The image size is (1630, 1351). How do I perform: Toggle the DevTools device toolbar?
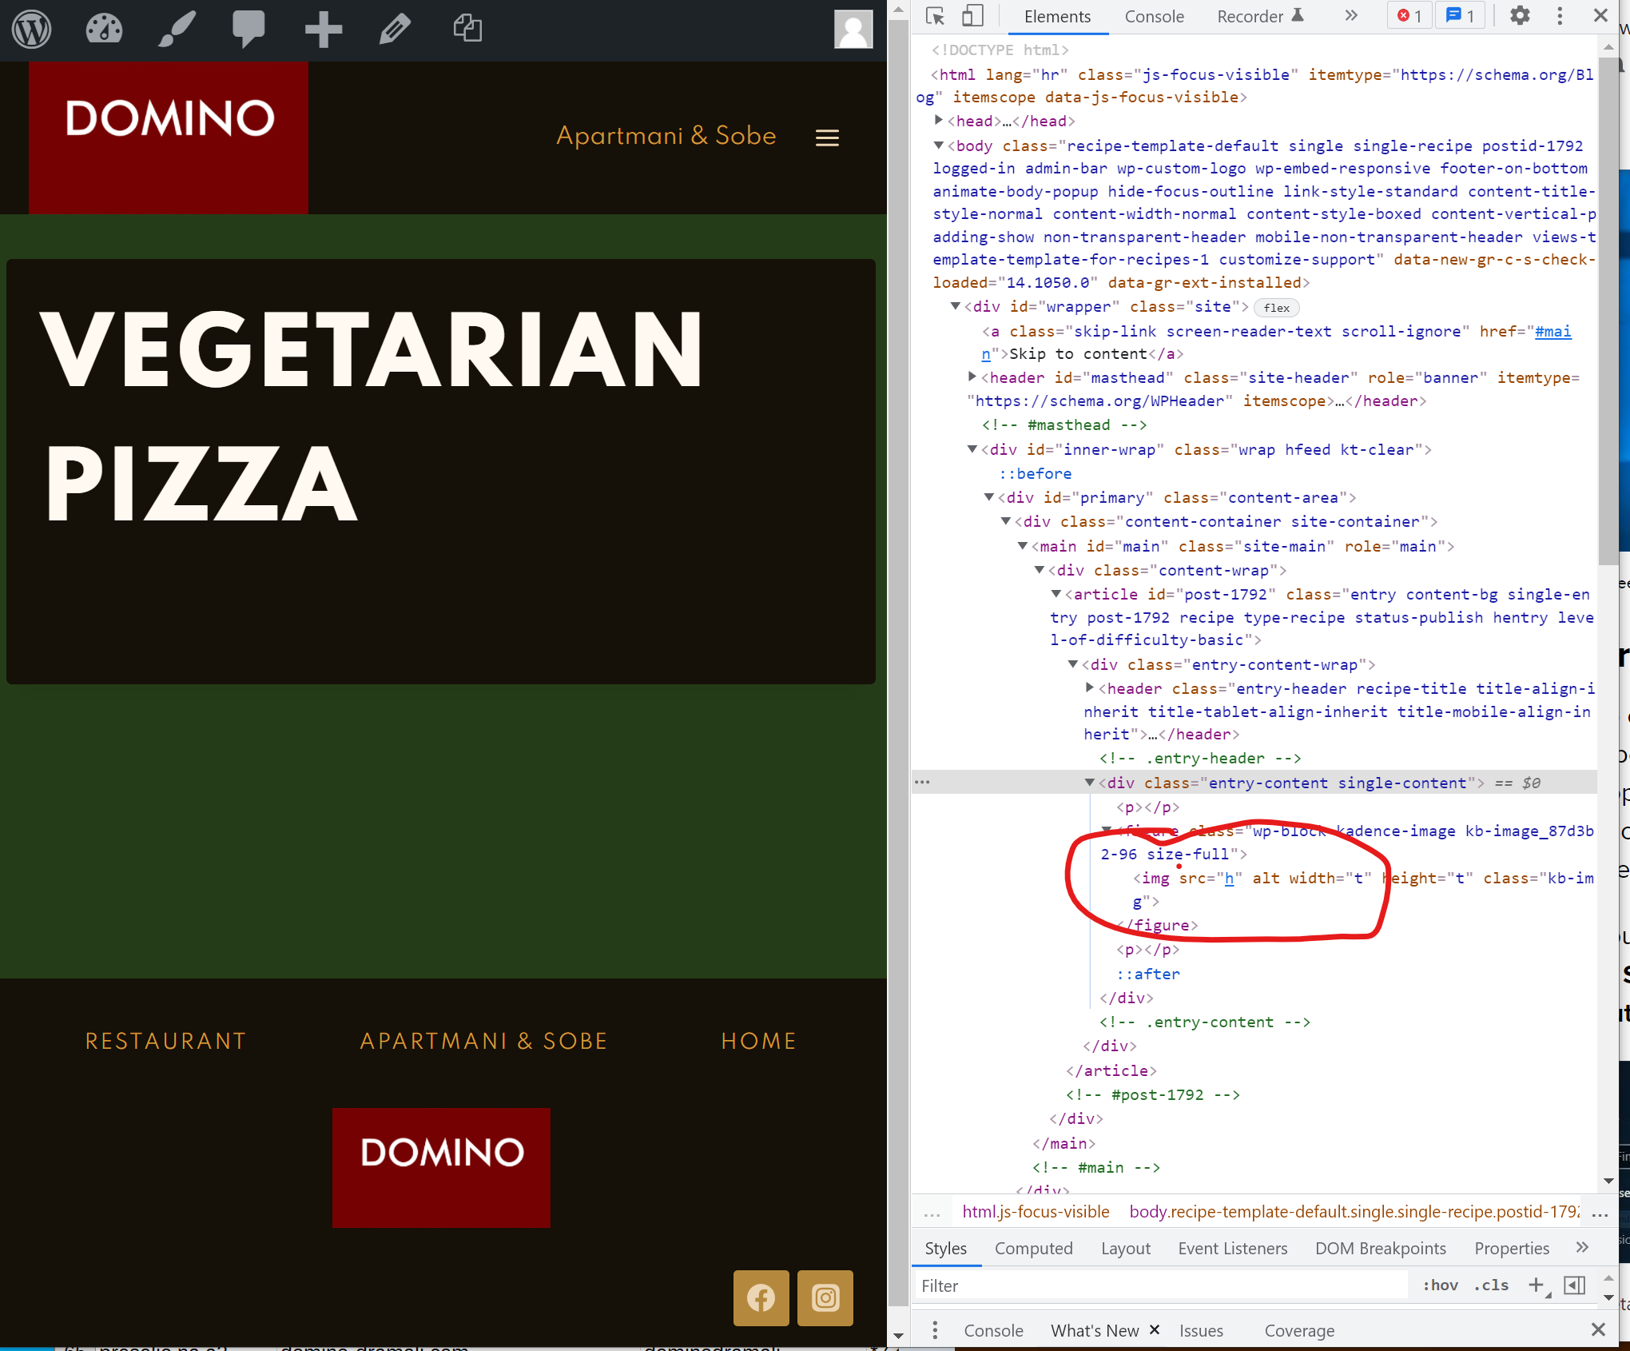(x=972, y=16)
